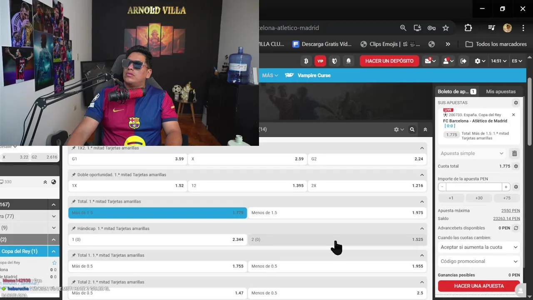The width and height of the screenshot is (533, 300).
Task: Collapse all markets with double chevron
Action: tap(425, 130)
